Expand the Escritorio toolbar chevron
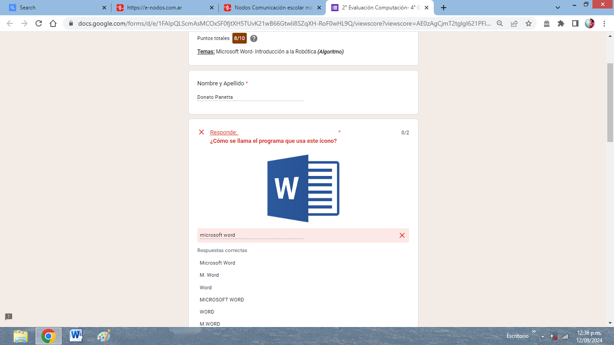The width and height of the screenshot is (614, 345). [534, 332]
